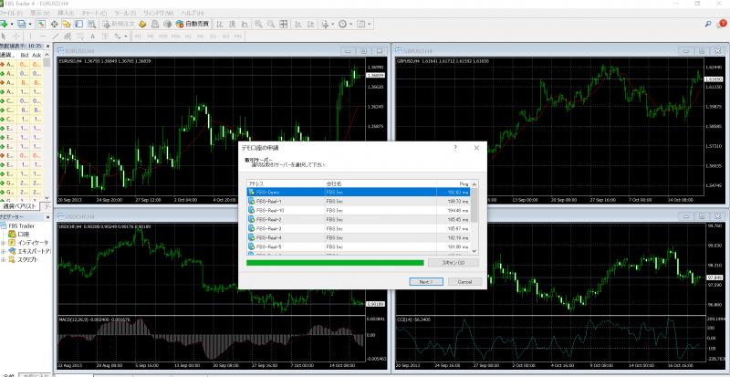Viewport: 730px width, 377px height.
Task: Sort servers by the Ping column header
Action: pos(453,183)
